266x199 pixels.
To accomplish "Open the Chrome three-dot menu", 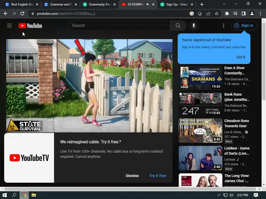I will coord(260,13).
